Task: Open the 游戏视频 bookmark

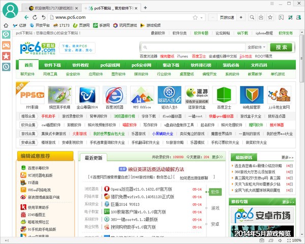Action: [150, 25]
